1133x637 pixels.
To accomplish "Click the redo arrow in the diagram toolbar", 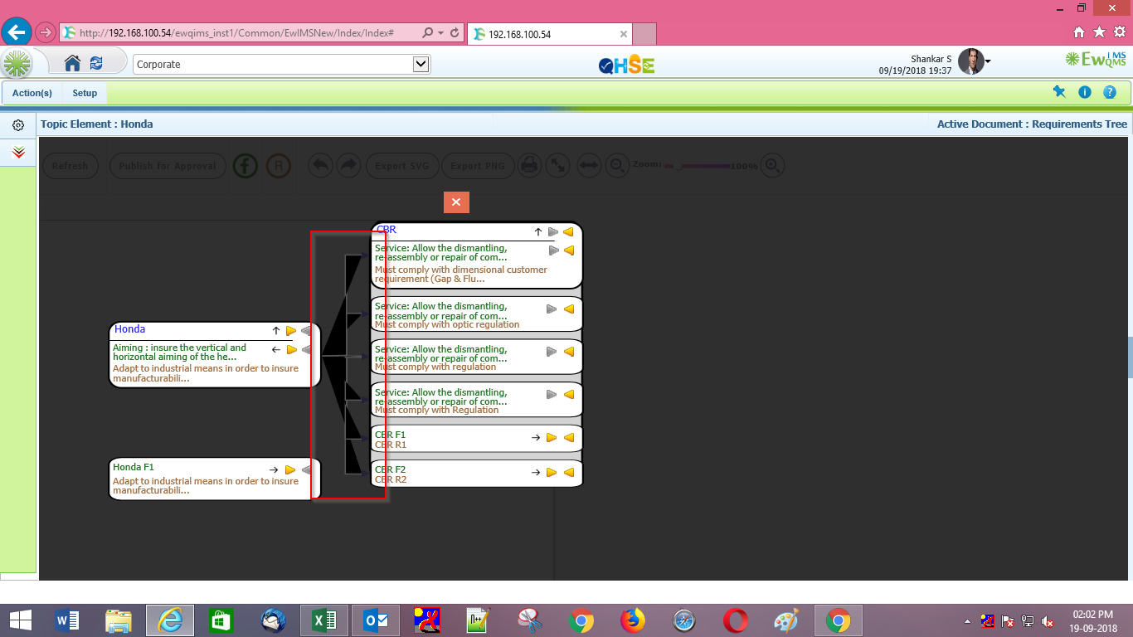I will coord(348,166).
